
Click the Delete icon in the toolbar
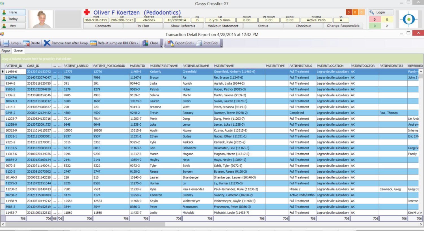[x=27, y=43]
